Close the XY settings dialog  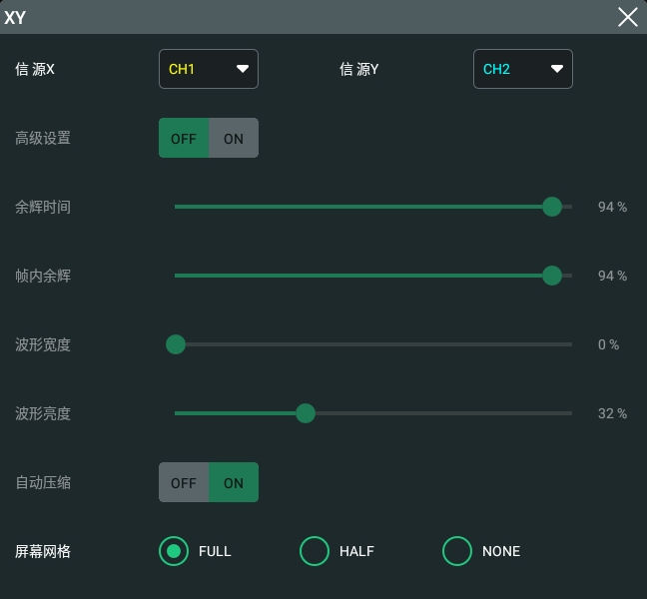point(628,17)
